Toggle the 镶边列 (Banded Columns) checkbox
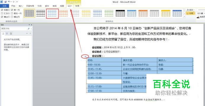 (x=12, y=17)
